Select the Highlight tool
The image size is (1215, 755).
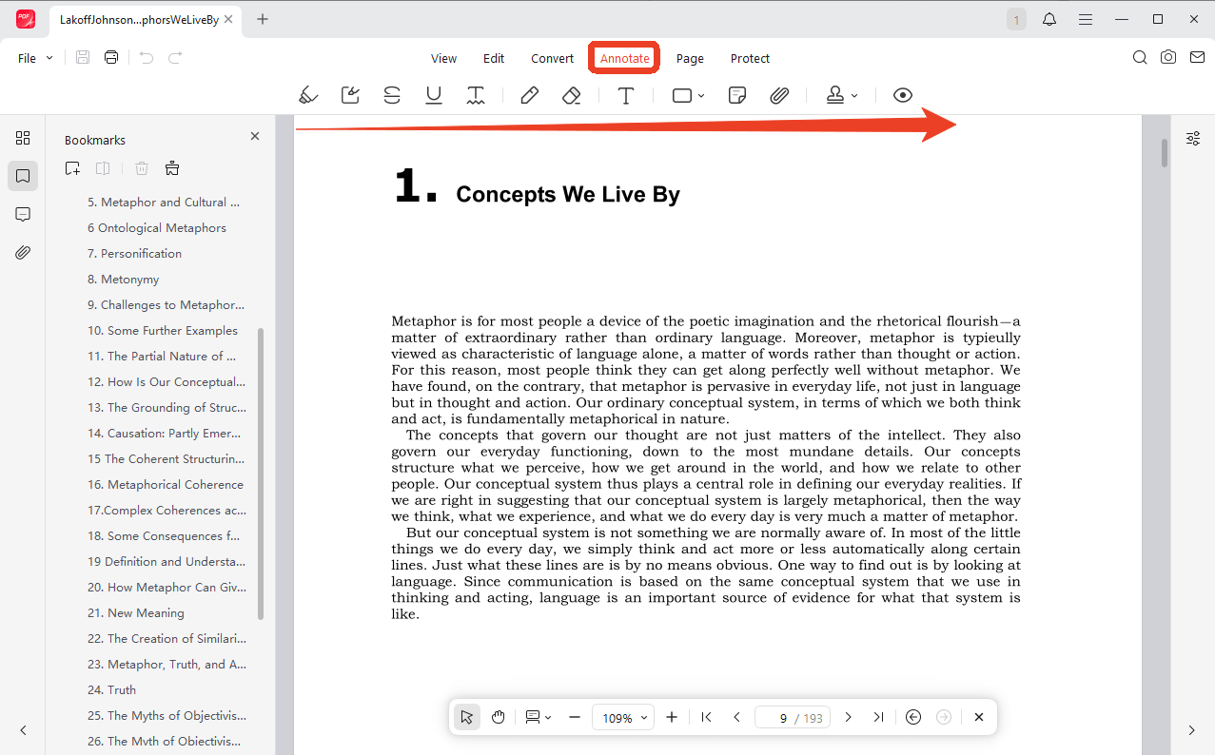click(308, 95)
